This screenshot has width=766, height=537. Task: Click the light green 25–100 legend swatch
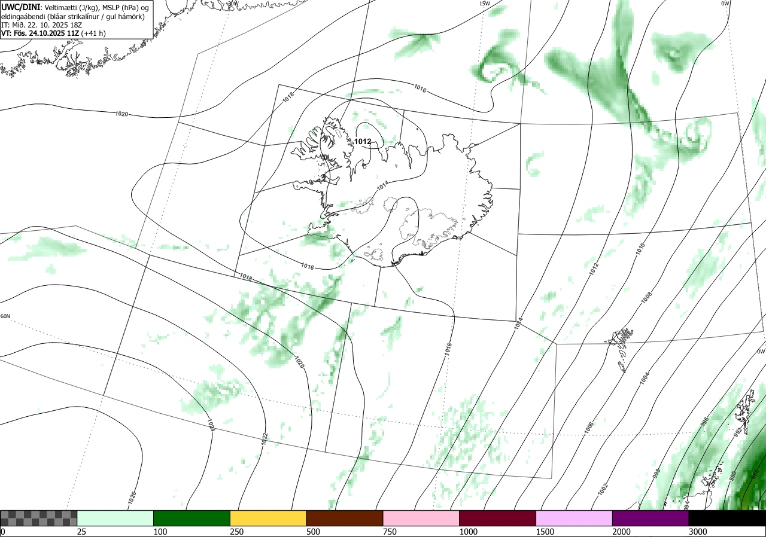point(115,518)
